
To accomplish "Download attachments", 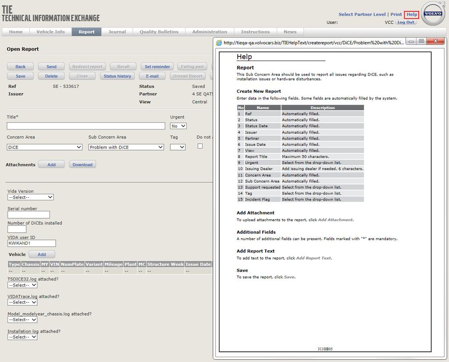I will [82, 165].
